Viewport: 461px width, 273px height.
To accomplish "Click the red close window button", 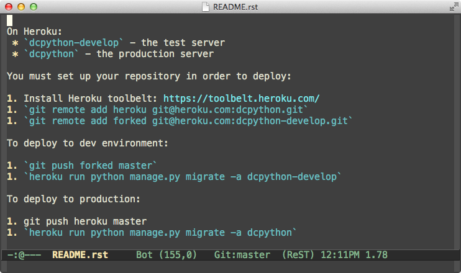I will (9, 7).
